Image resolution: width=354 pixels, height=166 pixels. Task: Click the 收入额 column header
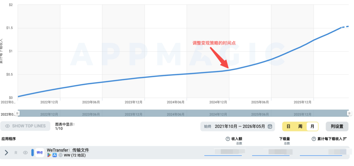(237, 139)
